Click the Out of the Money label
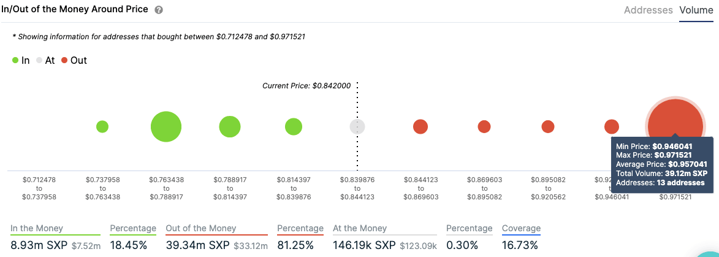 coord(200,228)
